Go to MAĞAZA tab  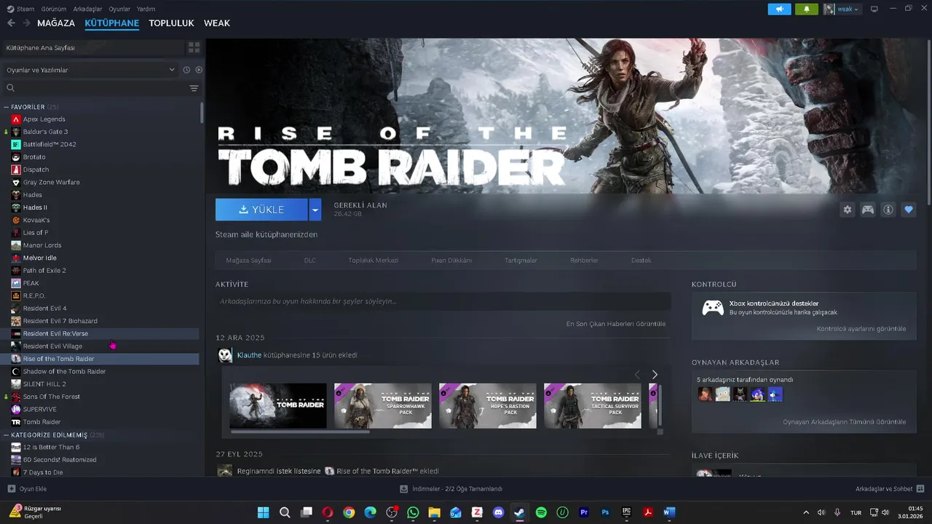pyautogui.click(x=56, y=23)
